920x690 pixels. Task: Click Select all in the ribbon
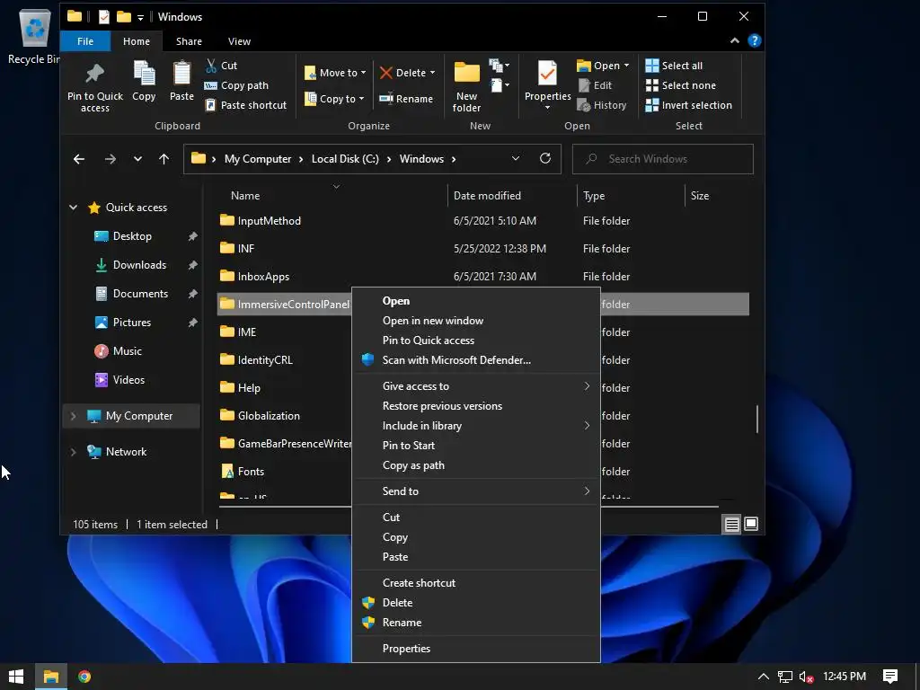(x=674, y=66)
